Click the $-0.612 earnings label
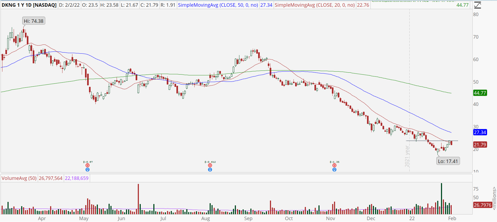 210,162
